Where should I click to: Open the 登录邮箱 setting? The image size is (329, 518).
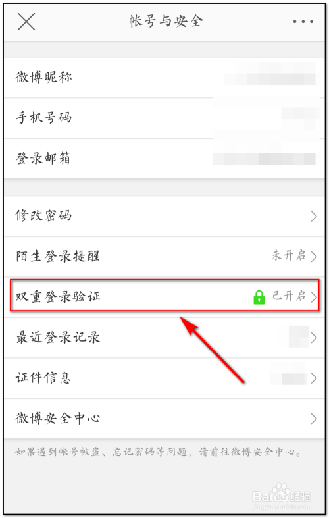(164, 159)
